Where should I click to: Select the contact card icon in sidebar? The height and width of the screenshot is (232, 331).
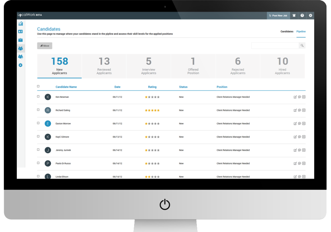click(x=20, y=31)
